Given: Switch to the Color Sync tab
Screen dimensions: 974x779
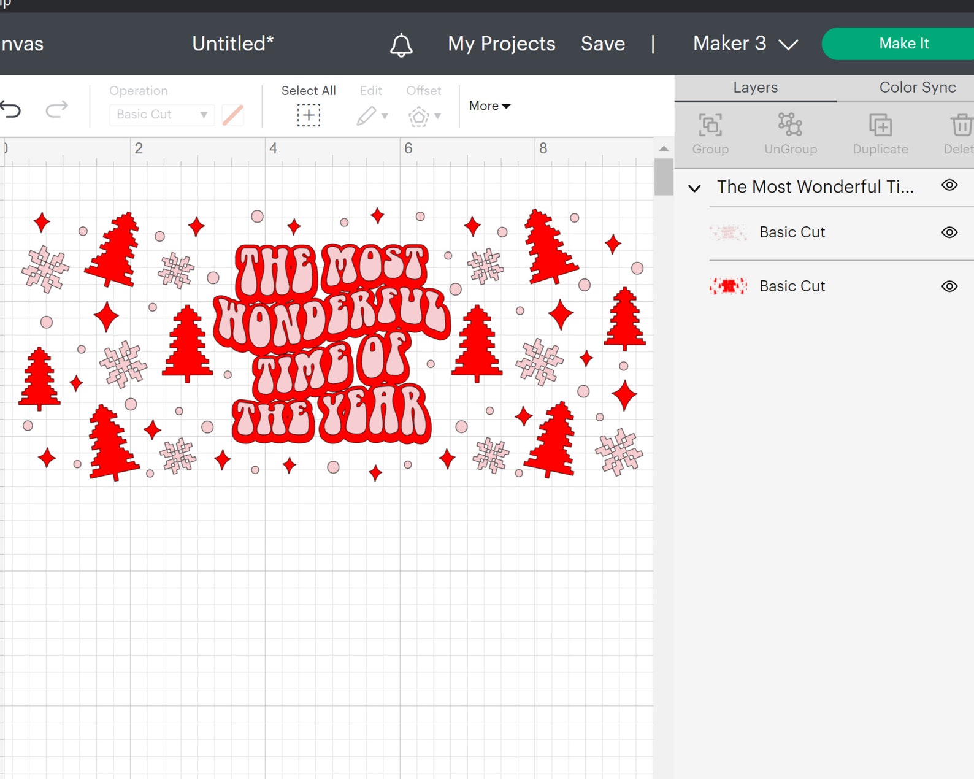Looking at the screenshot, I should coord(917,87).
